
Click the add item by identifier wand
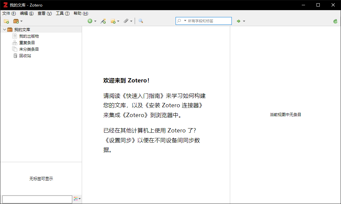pos(103,21)
